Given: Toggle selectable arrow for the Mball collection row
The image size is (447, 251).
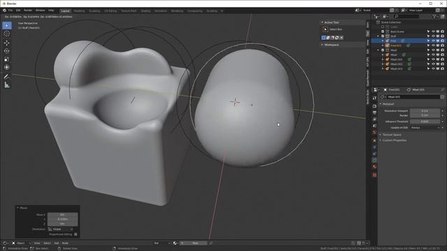Looking at the screenshot, I should pyautogui.click(x=428, y=50).
